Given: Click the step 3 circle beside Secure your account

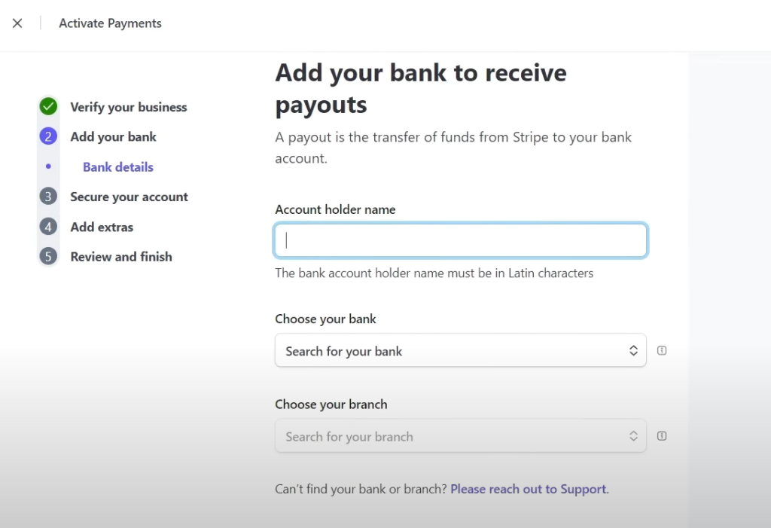Looking at the screenshot, I should point(47,197).
